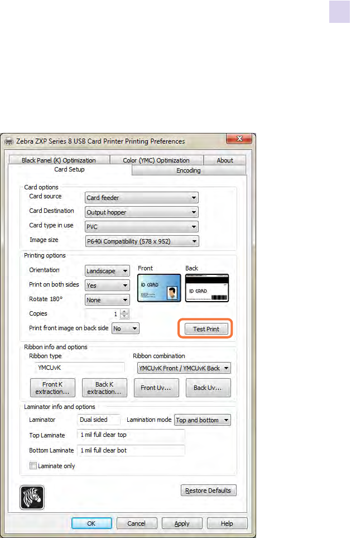Open the Lamination mode dropdown
Screen dimensions: 351x538
coord(203,420)
